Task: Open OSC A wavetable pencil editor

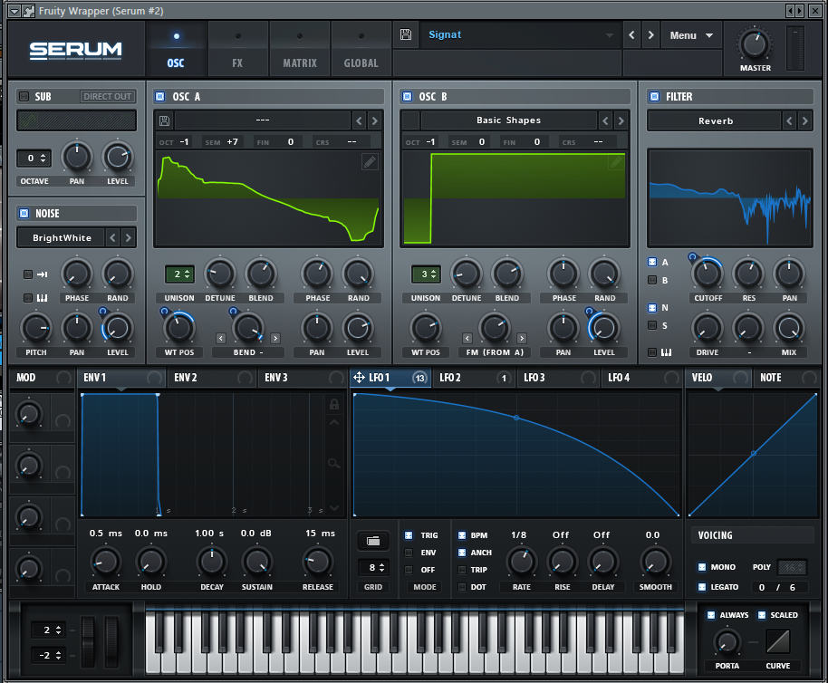Action: click(370, 161)
